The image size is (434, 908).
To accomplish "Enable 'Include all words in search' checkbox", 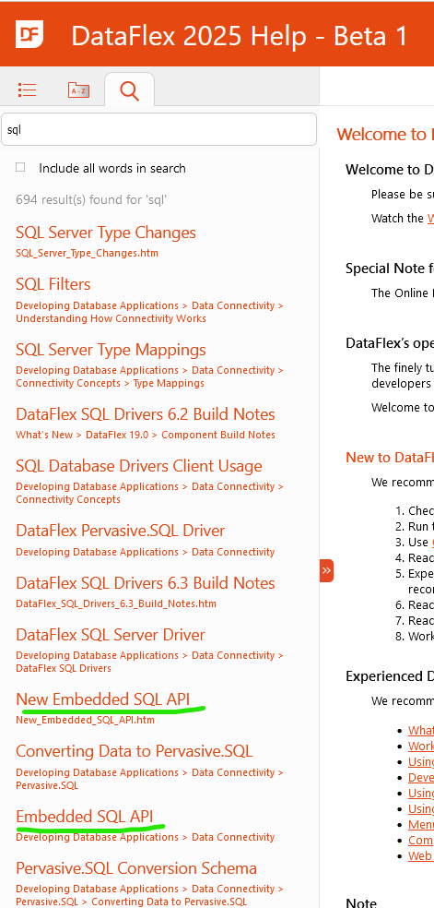I will pos(20,167).
